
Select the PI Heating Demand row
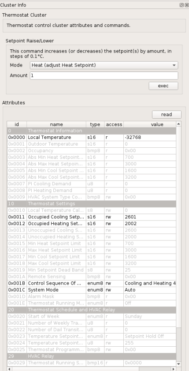92,191
